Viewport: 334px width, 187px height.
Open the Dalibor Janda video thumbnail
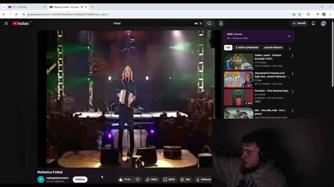click(238, 62)
